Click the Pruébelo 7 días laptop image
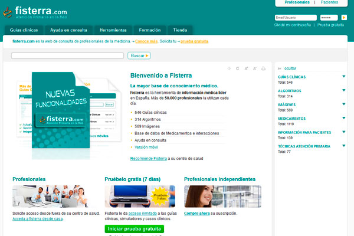The height and width of the screenshot is (236, 354). [x=140, y=196]
